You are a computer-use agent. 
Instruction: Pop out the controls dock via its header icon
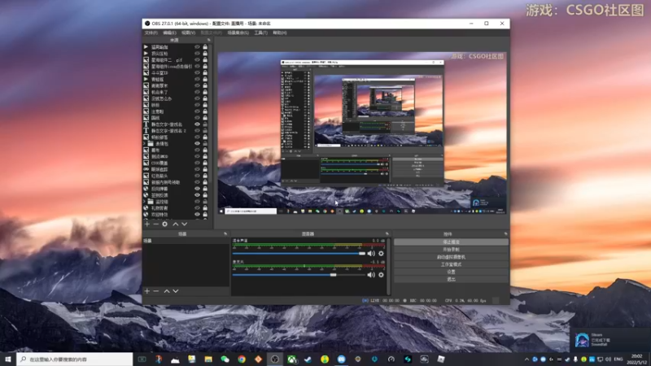(x=505, y=233)
